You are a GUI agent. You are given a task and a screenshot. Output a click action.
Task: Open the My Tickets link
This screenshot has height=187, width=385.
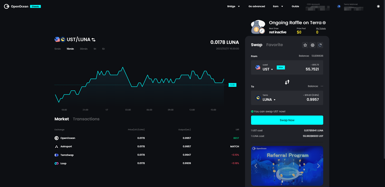point(321,29)
